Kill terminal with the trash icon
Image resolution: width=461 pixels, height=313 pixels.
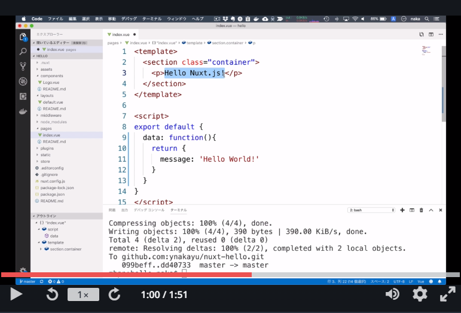pyautogui.click(x=422, y=210)
